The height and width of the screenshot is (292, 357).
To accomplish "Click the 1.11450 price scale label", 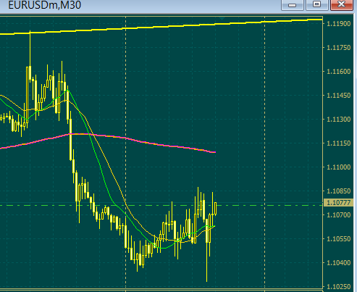I will coord(338,96).
